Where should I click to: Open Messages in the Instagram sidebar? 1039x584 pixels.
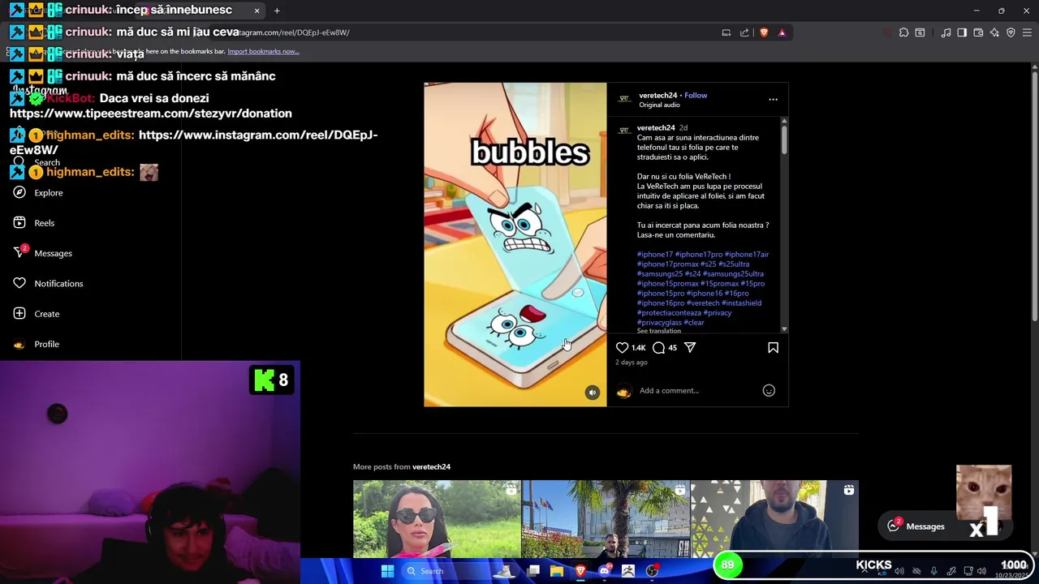click(53, 253)
